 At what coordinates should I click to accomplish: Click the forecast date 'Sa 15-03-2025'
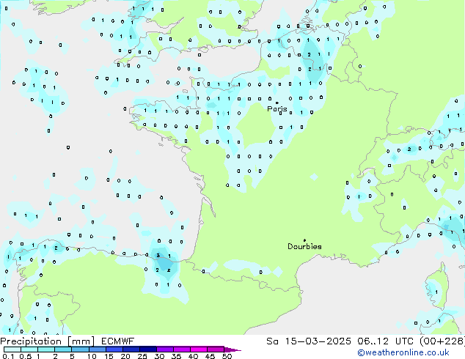click(309, 341)
